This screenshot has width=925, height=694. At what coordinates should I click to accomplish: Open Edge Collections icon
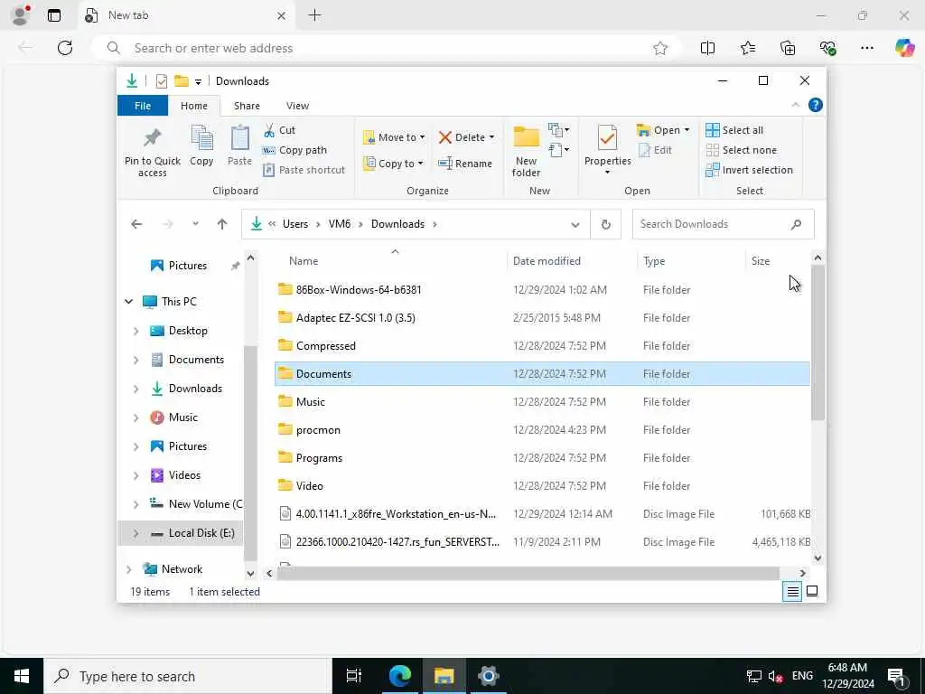788,49
